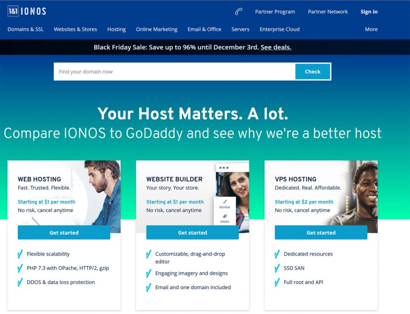The width and height of the screenshot is (410, 314).
Task: Open the Online Marketing menu
Action: (x=157, y=29)
